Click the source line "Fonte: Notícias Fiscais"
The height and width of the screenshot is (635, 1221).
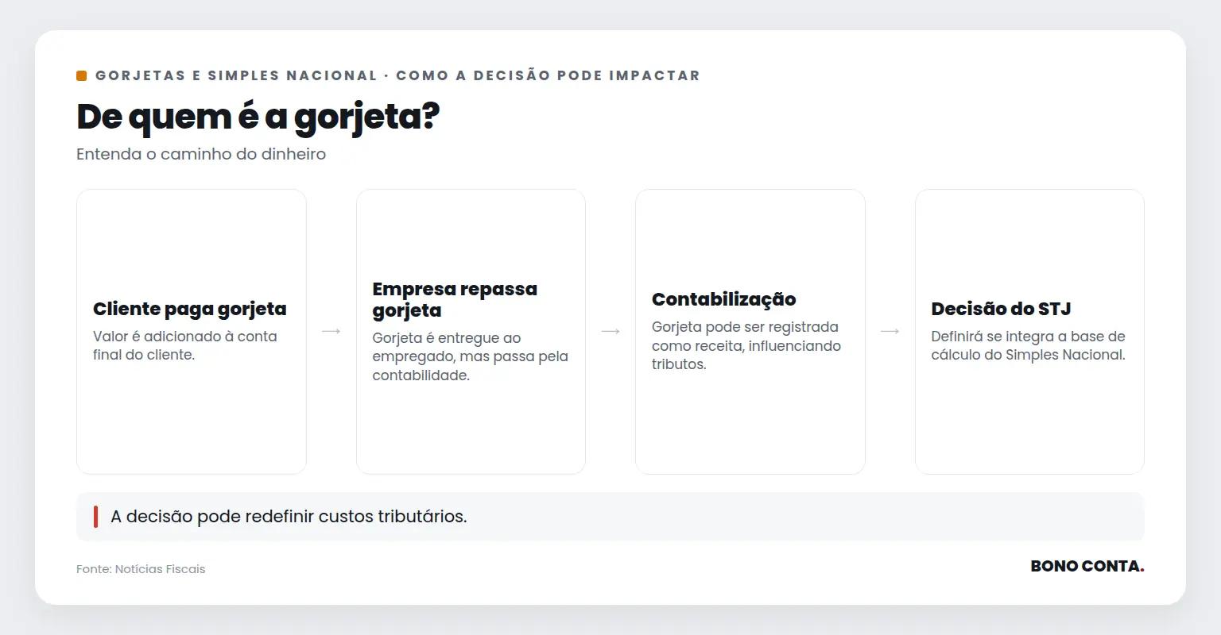141,569
